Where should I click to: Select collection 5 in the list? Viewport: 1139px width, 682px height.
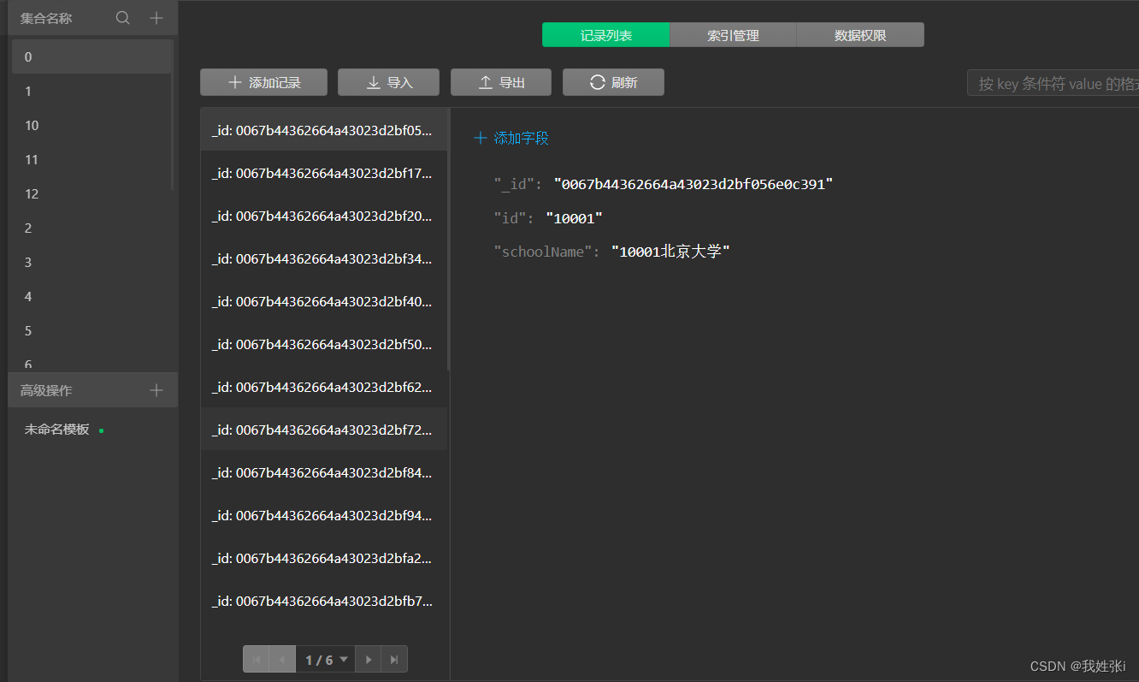click(x=91, y=330)
